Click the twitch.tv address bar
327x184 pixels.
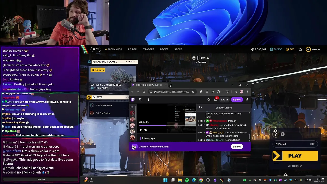point(171,92)
